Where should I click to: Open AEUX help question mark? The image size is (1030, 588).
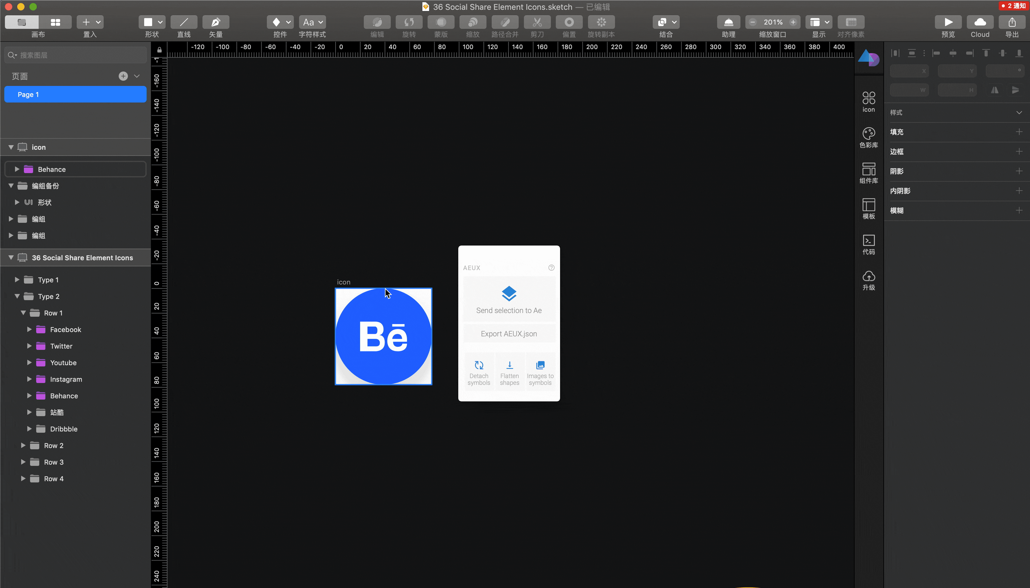[551, 268]
